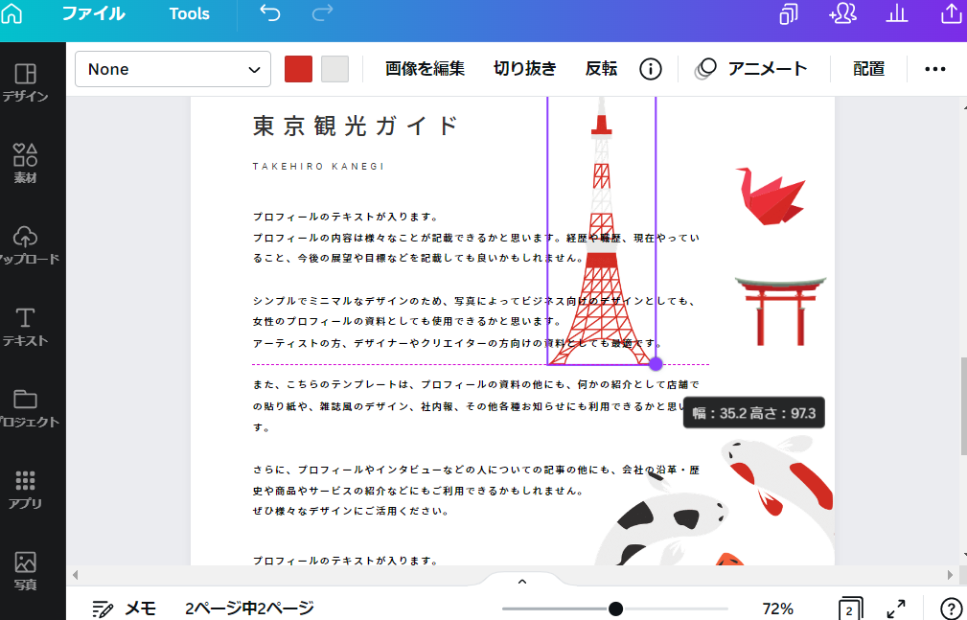
Task: Pick the light gray color swatch
Action: (x=334, y=69)
